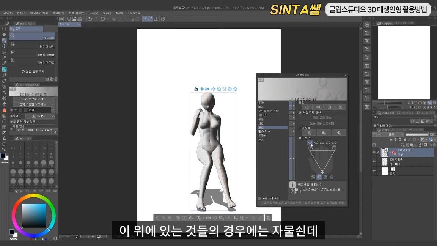Select 오브젝트 sub tool
The height and width of the screenshot is (246, 437).
click(32, 36)
